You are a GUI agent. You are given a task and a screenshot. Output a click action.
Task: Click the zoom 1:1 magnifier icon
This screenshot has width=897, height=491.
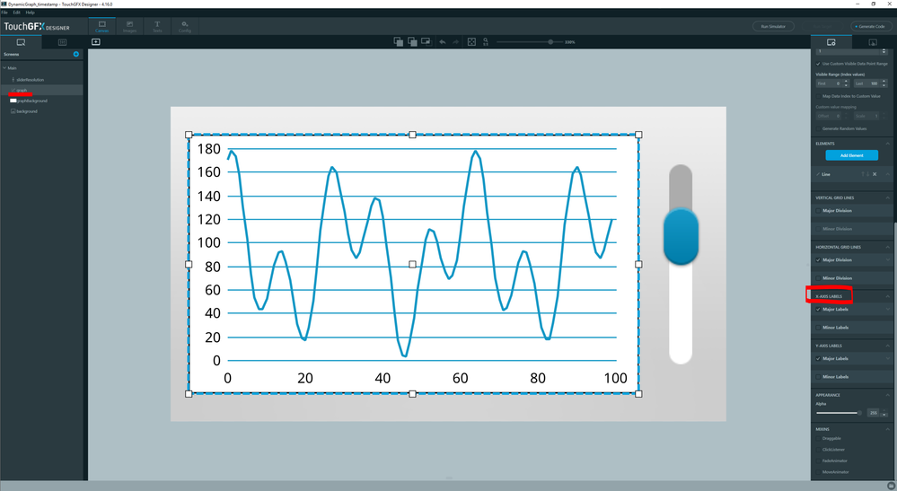485,41
